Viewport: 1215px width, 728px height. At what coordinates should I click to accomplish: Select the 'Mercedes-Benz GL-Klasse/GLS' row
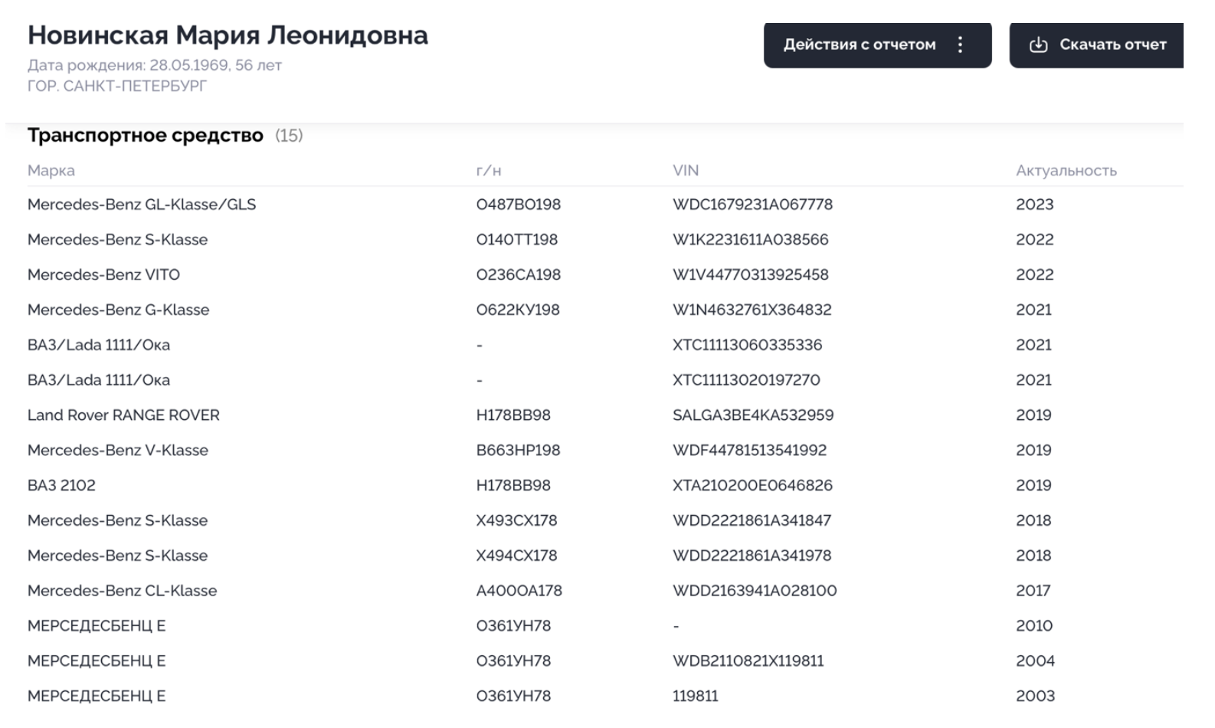[605, 205]
